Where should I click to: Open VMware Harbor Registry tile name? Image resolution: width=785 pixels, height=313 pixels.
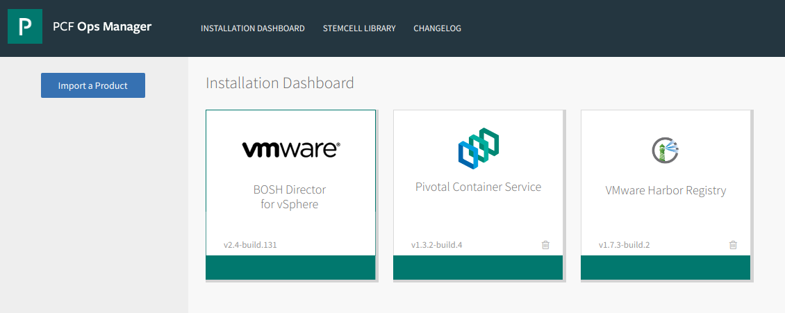666,190
